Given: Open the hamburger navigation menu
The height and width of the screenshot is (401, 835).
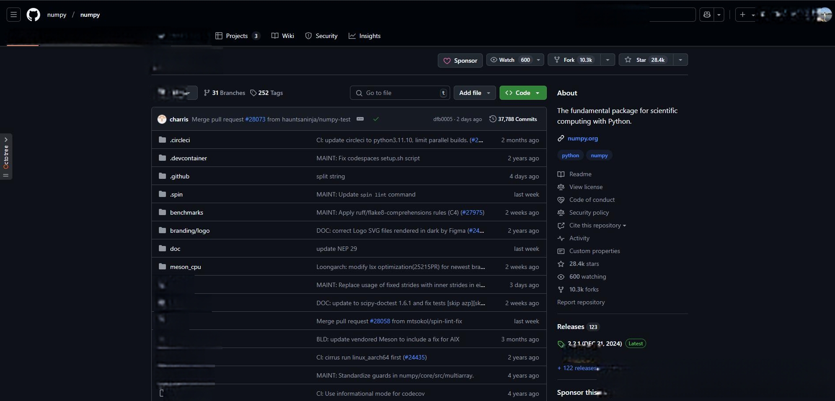Looking at the screenshot, I should pyautogui.click(x=14, y=15).
